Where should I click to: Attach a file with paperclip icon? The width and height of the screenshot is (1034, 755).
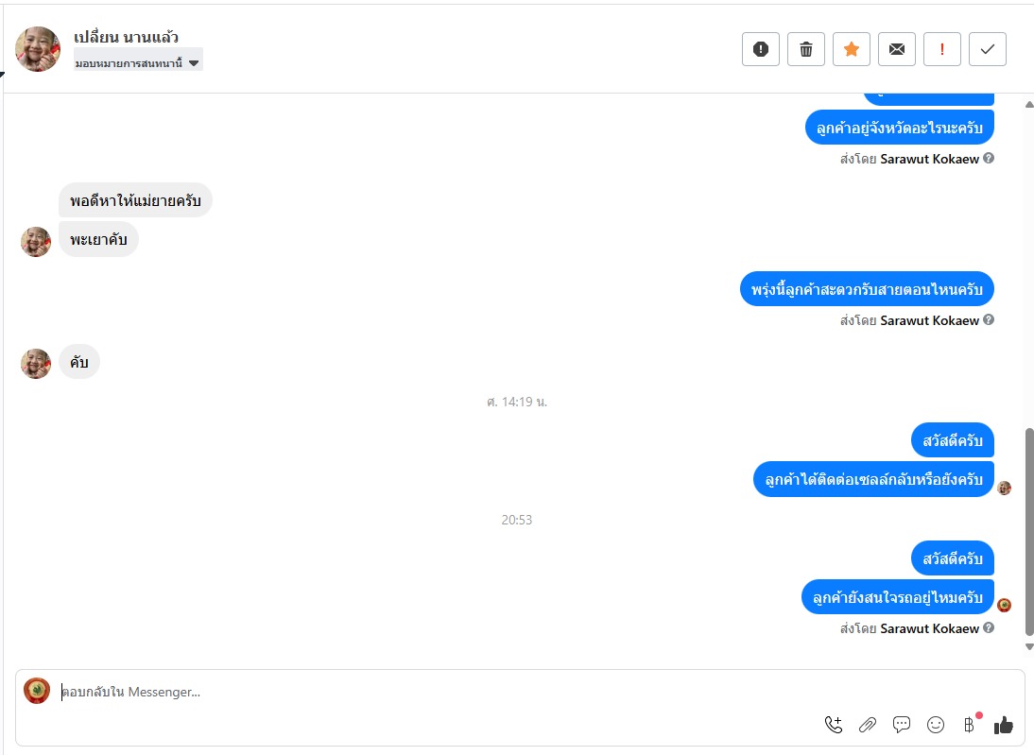click(x=867, y=725)
